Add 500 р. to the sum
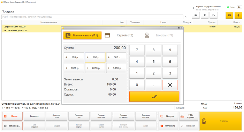 pos(116,57)
